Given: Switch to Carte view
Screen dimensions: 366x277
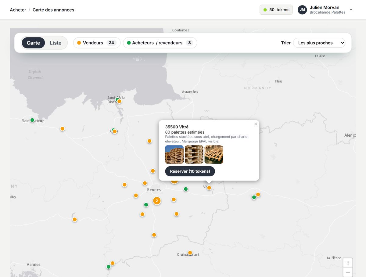Looking at the screenshot, I should (33, 43).
